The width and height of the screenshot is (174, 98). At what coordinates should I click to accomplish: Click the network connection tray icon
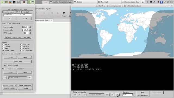coord(154,2)
